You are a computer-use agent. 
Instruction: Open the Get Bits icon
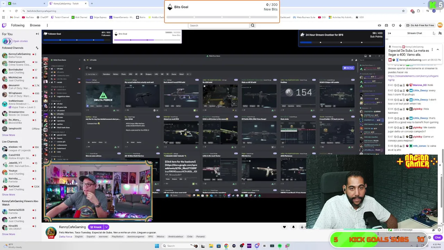click(x=400, y=25)
